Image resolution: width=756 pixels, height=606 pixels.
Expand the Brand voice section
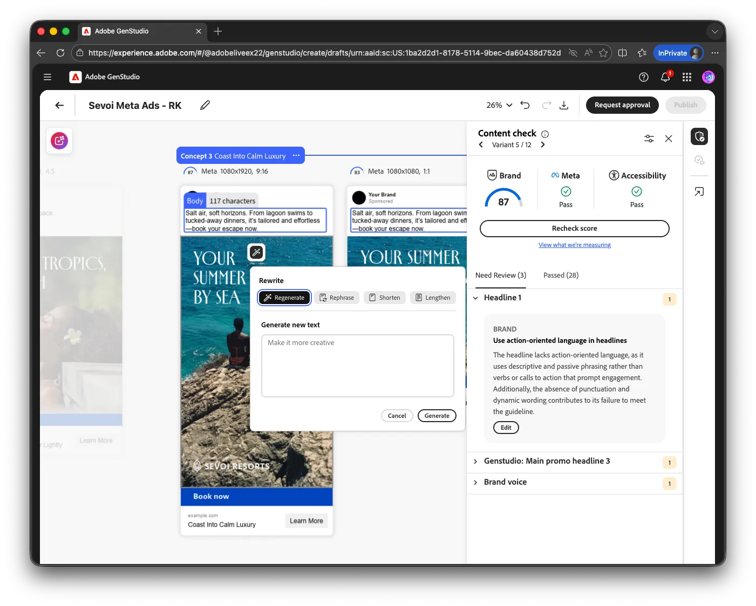pyautogui.click(x=475, y=483)
